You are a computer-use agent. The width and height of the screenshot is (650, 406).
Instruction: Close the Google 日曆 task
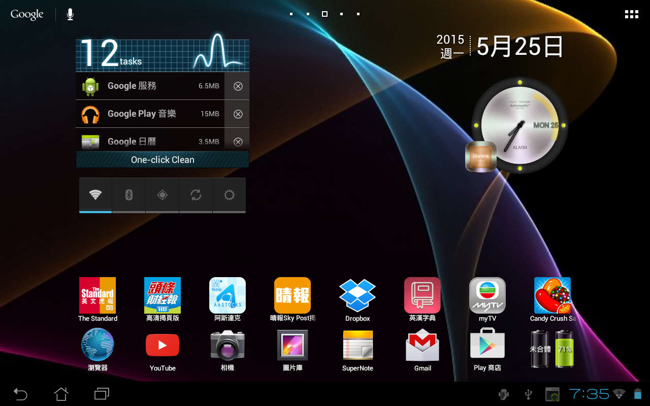click(238, 142)
